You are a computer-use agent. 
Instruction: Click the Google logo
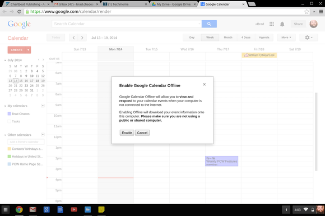pyautogui.click(x=19, y=24)
